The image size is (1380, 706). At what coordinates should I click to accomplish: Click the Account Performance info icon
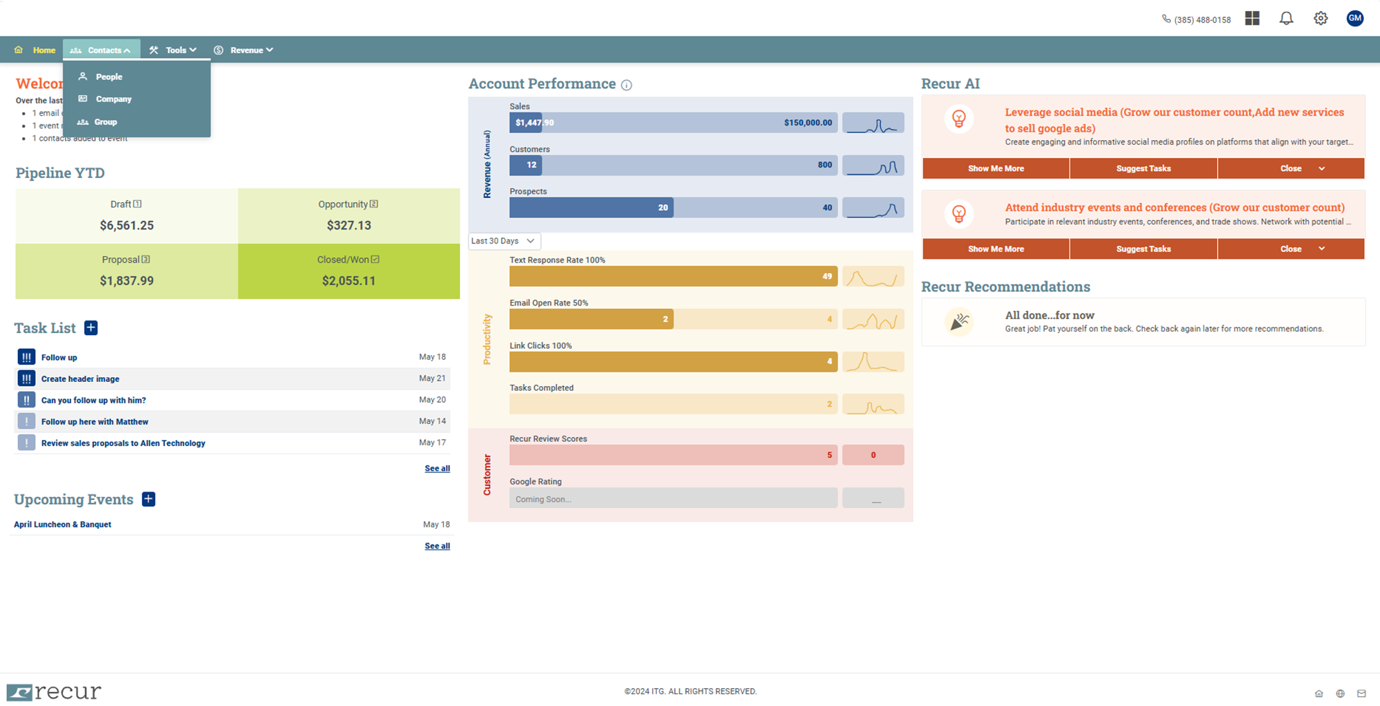point(627,85)
